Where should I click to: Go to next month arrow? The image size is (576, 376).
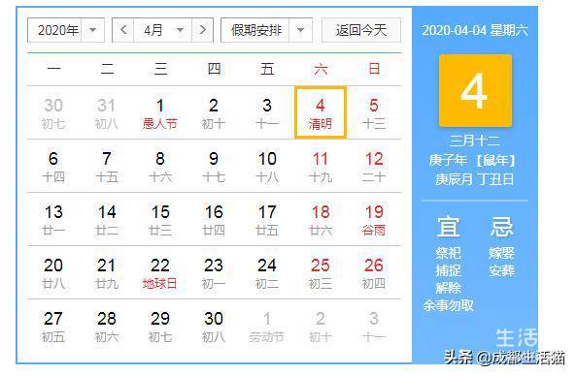202,30
